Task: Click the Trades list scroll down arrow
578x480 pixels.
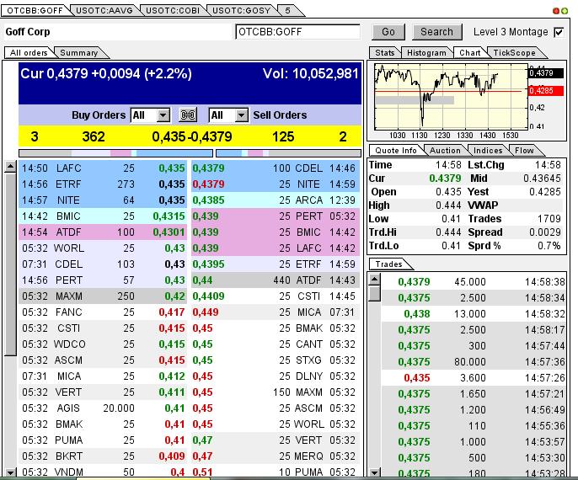Action: [374, 472]
